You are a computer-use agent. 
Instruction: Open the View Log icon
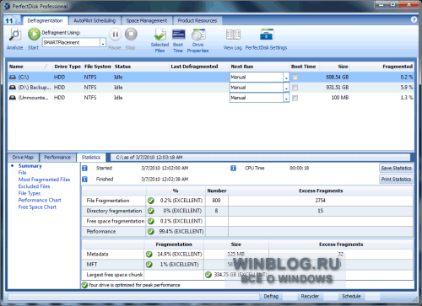coord(233,35)
